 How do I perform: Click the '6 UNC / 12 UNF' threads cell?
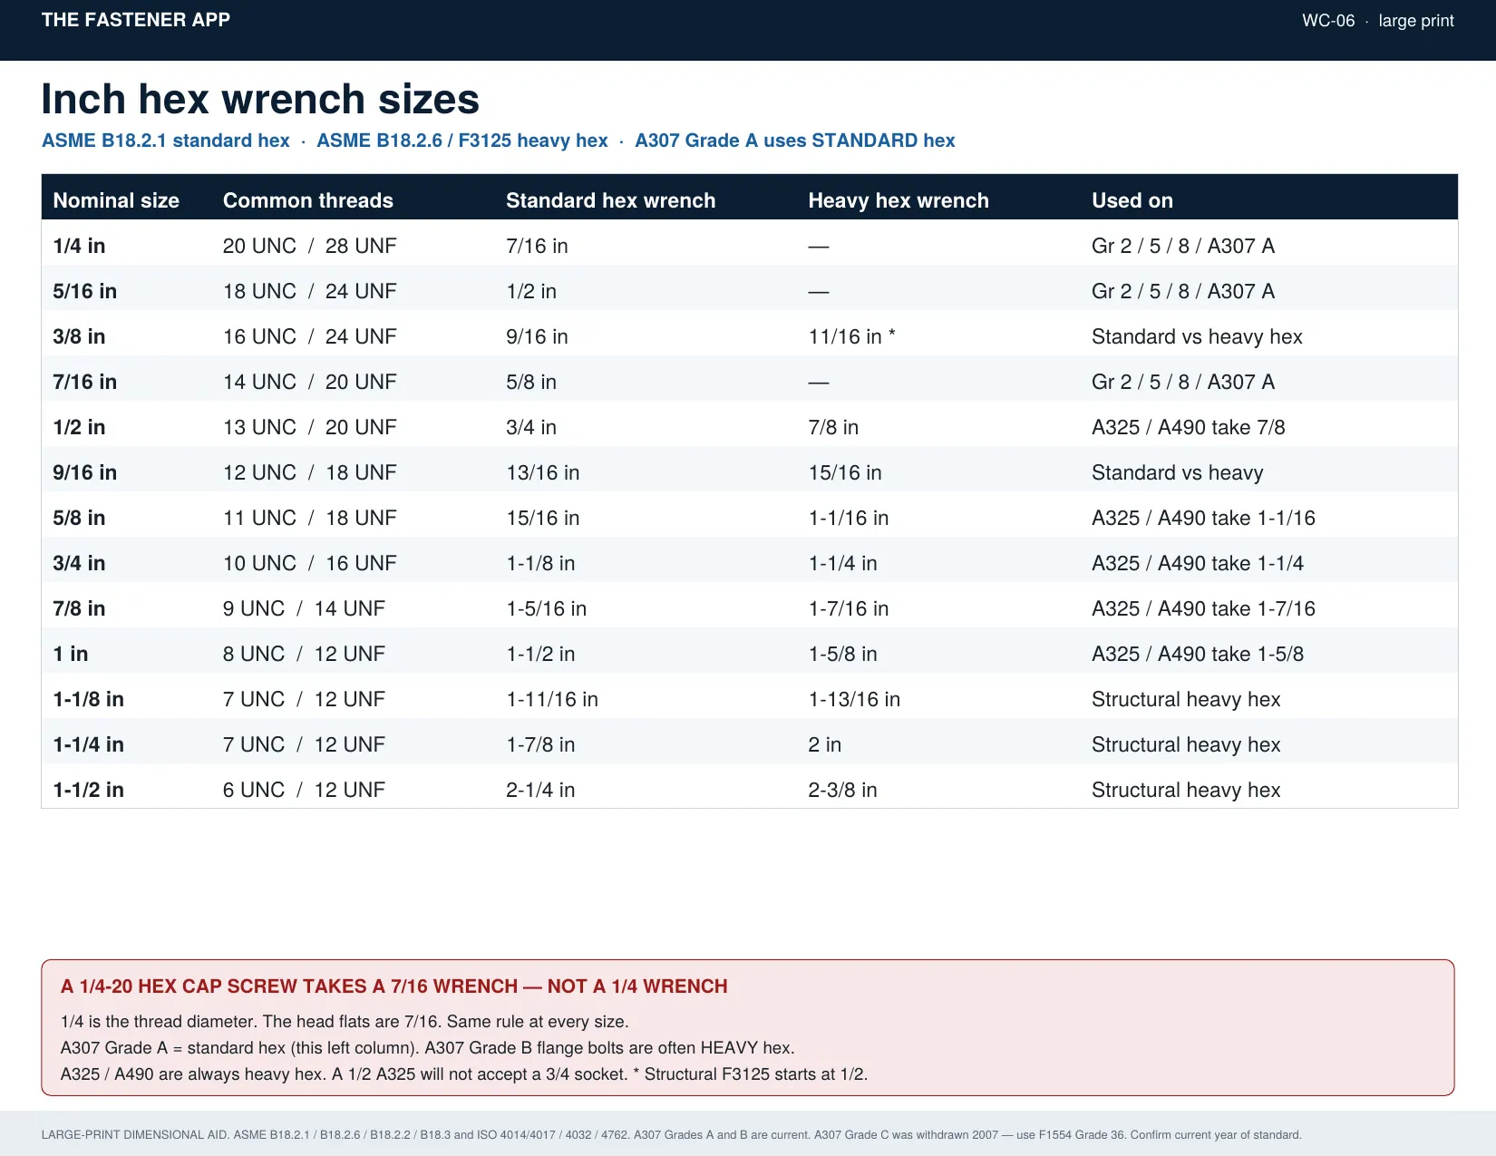click(304, 790)
